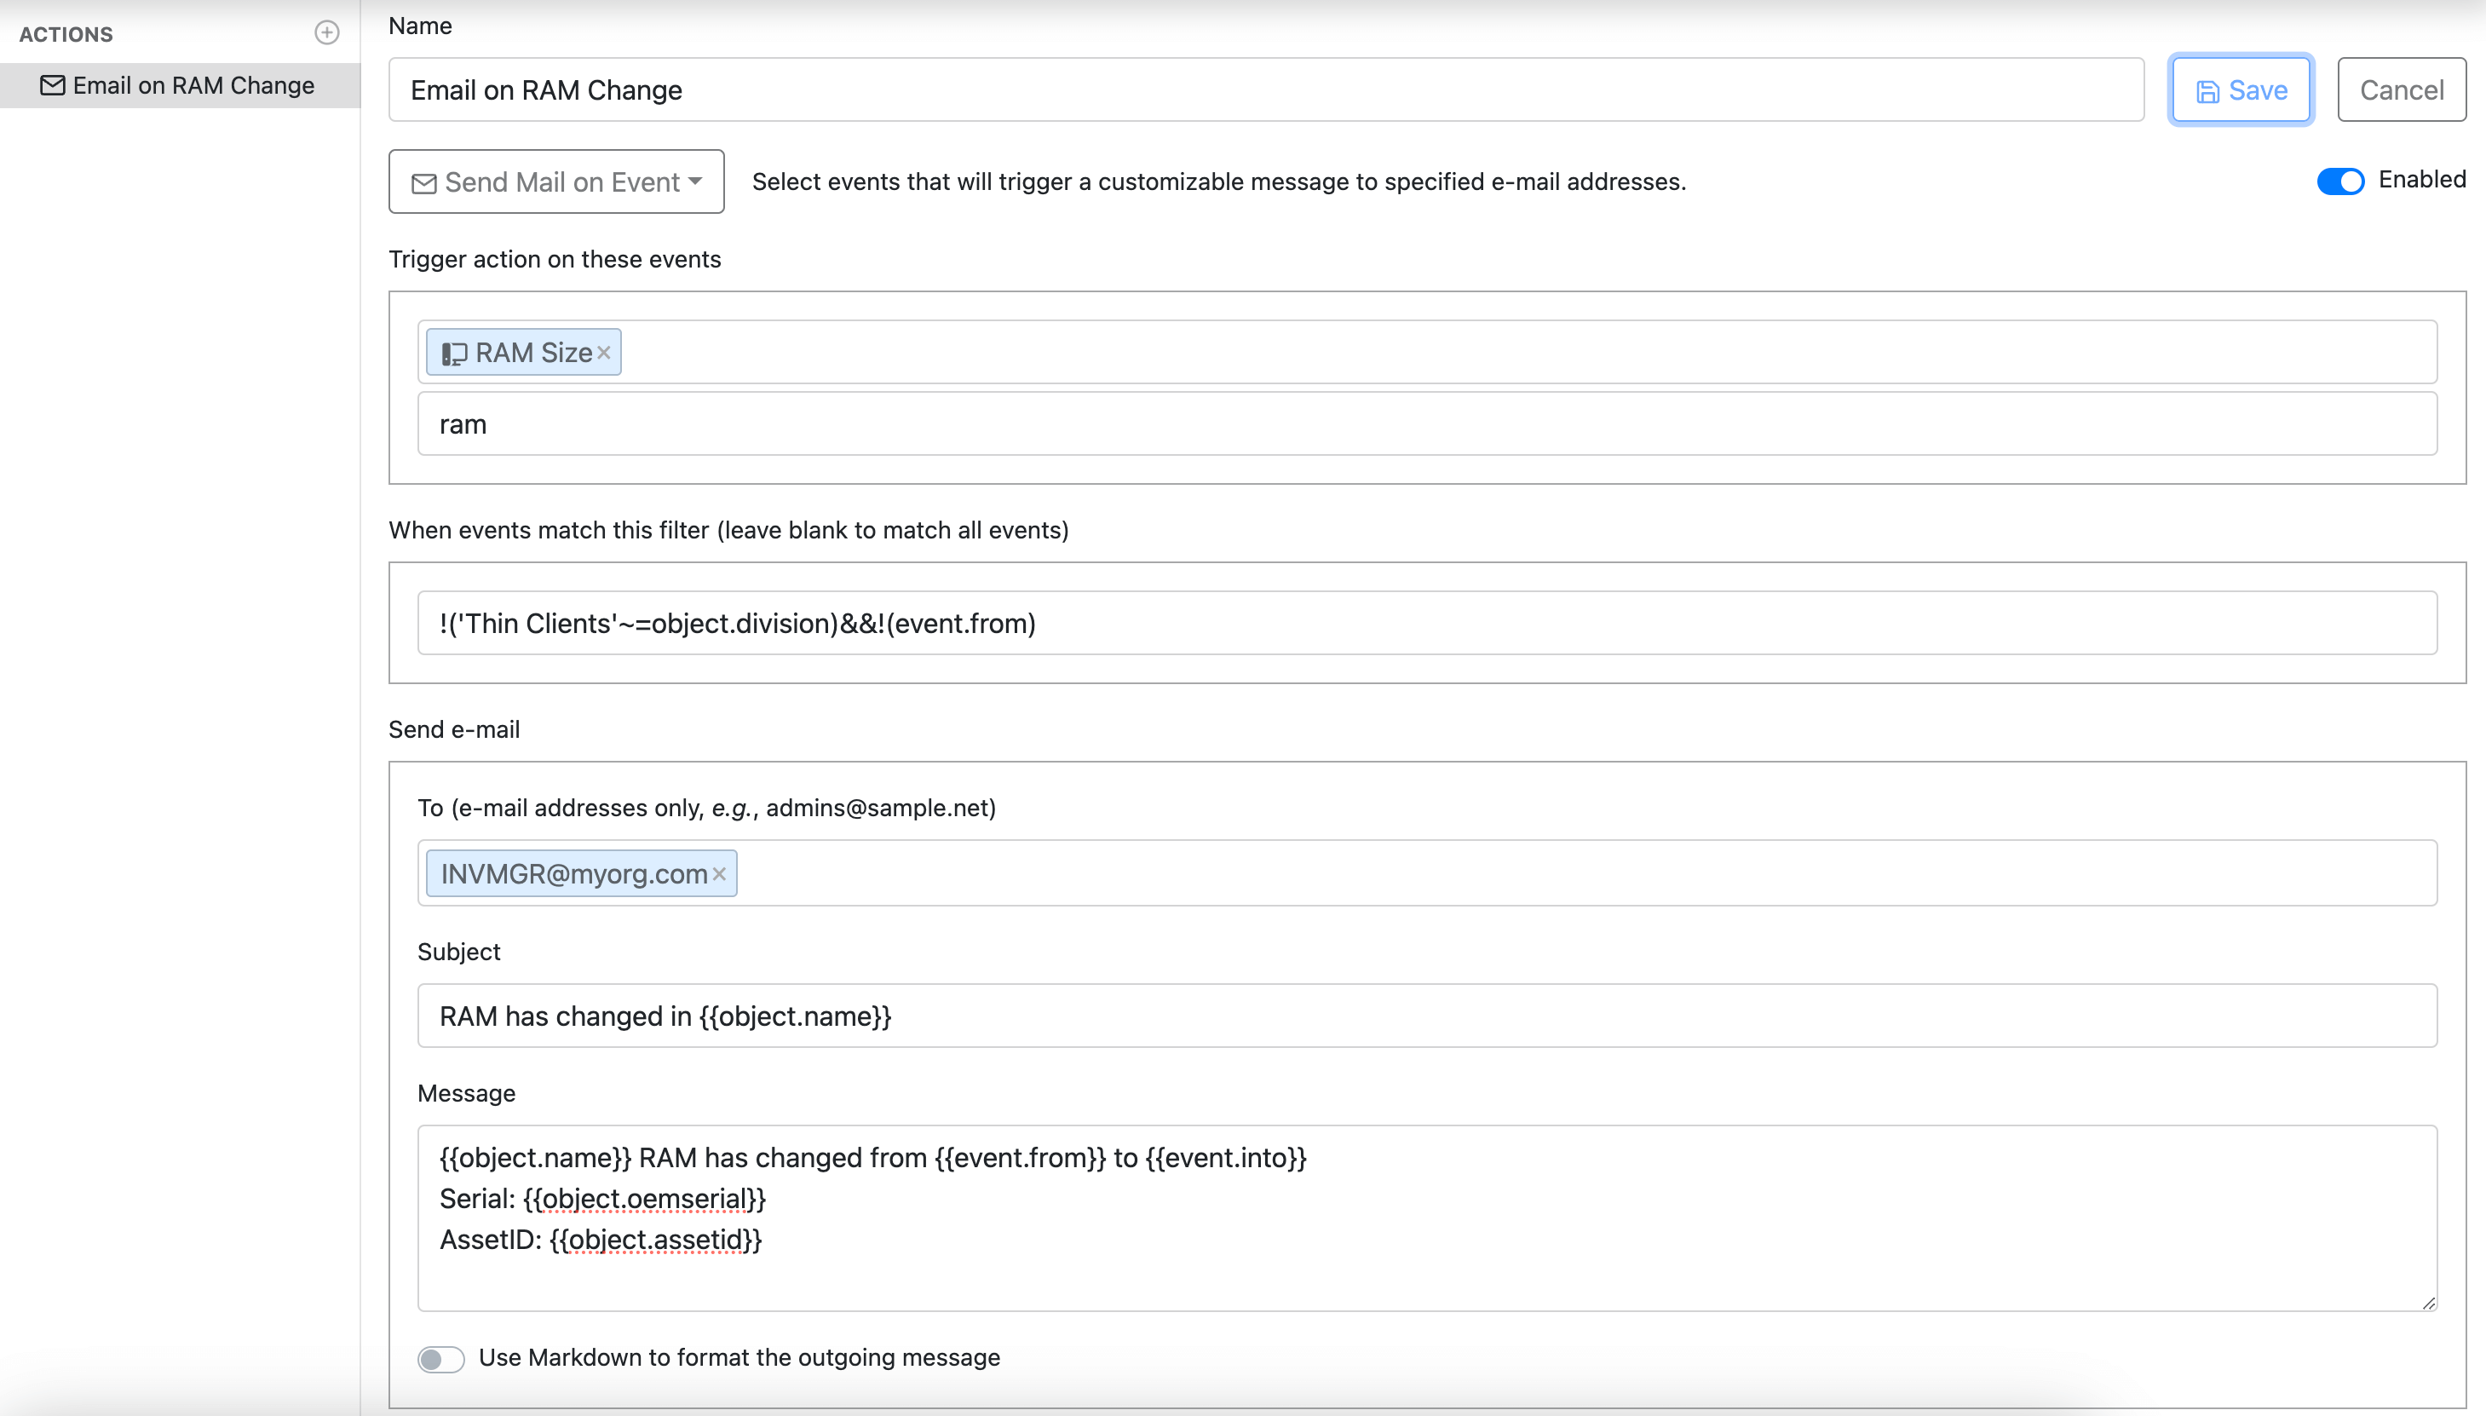This screenshot has width=2486, height=1416.
Task: Cancel editing the action
Action: (2401, 89)
